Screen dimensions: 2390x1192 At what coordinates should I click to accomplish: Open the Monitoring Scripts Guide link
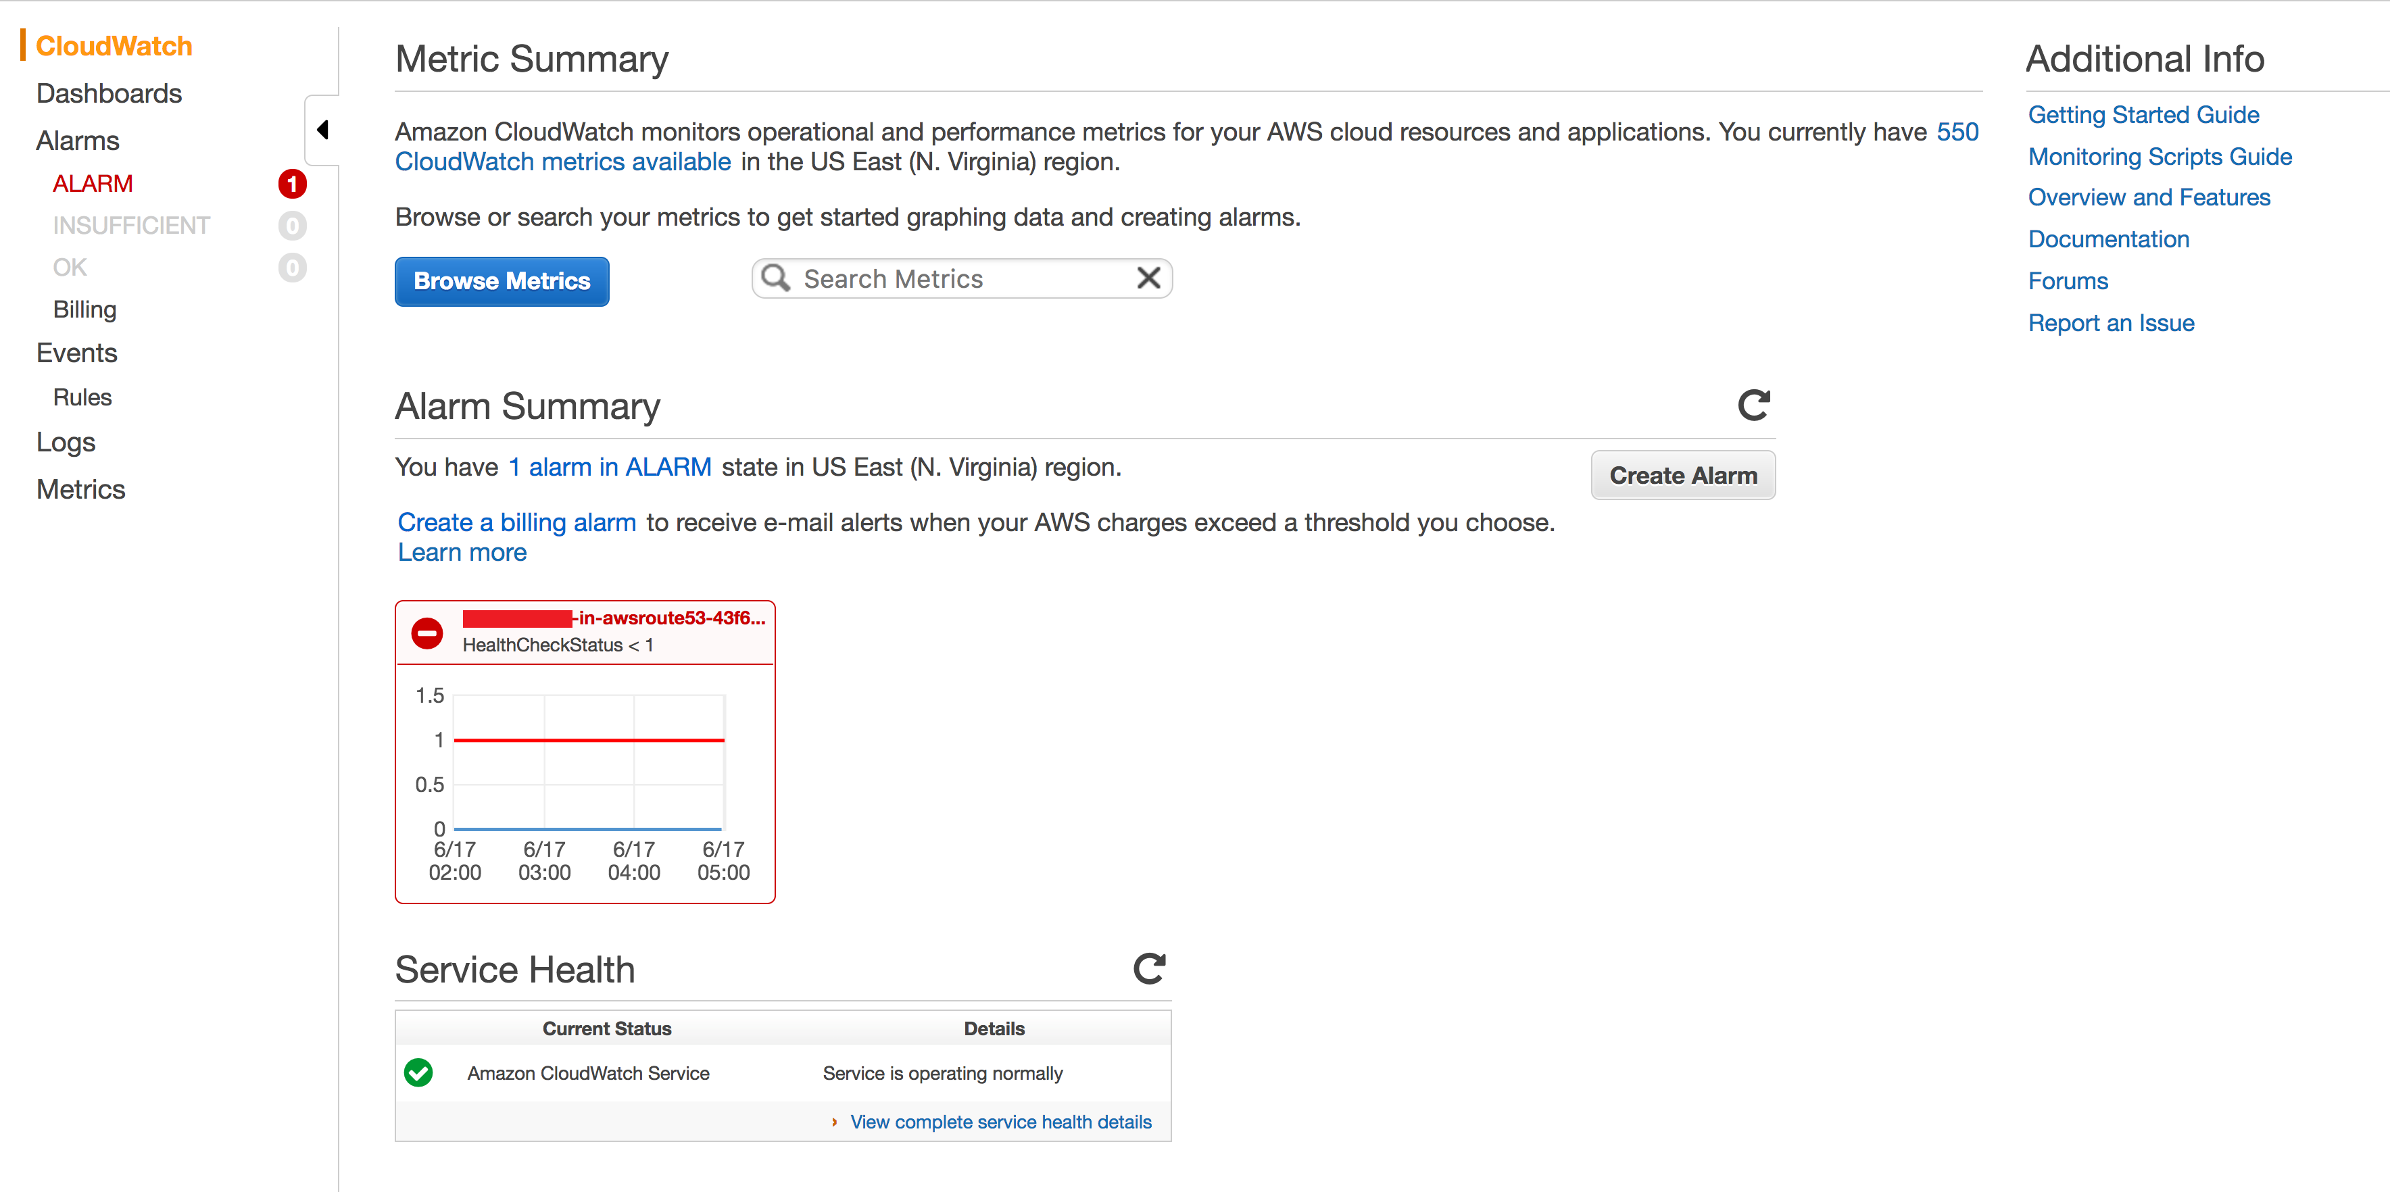[2160, 157]
